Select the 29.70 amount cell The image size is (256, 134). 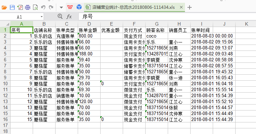[89, 78]
